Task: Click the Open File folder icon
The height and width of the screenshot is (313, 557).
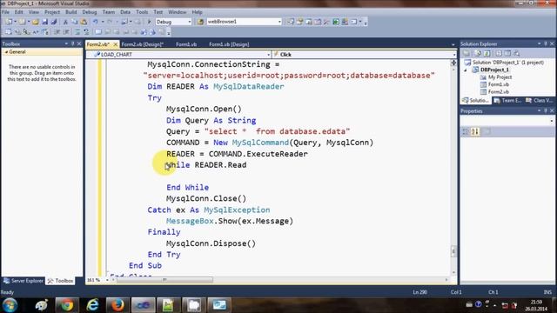Action: 36,22
